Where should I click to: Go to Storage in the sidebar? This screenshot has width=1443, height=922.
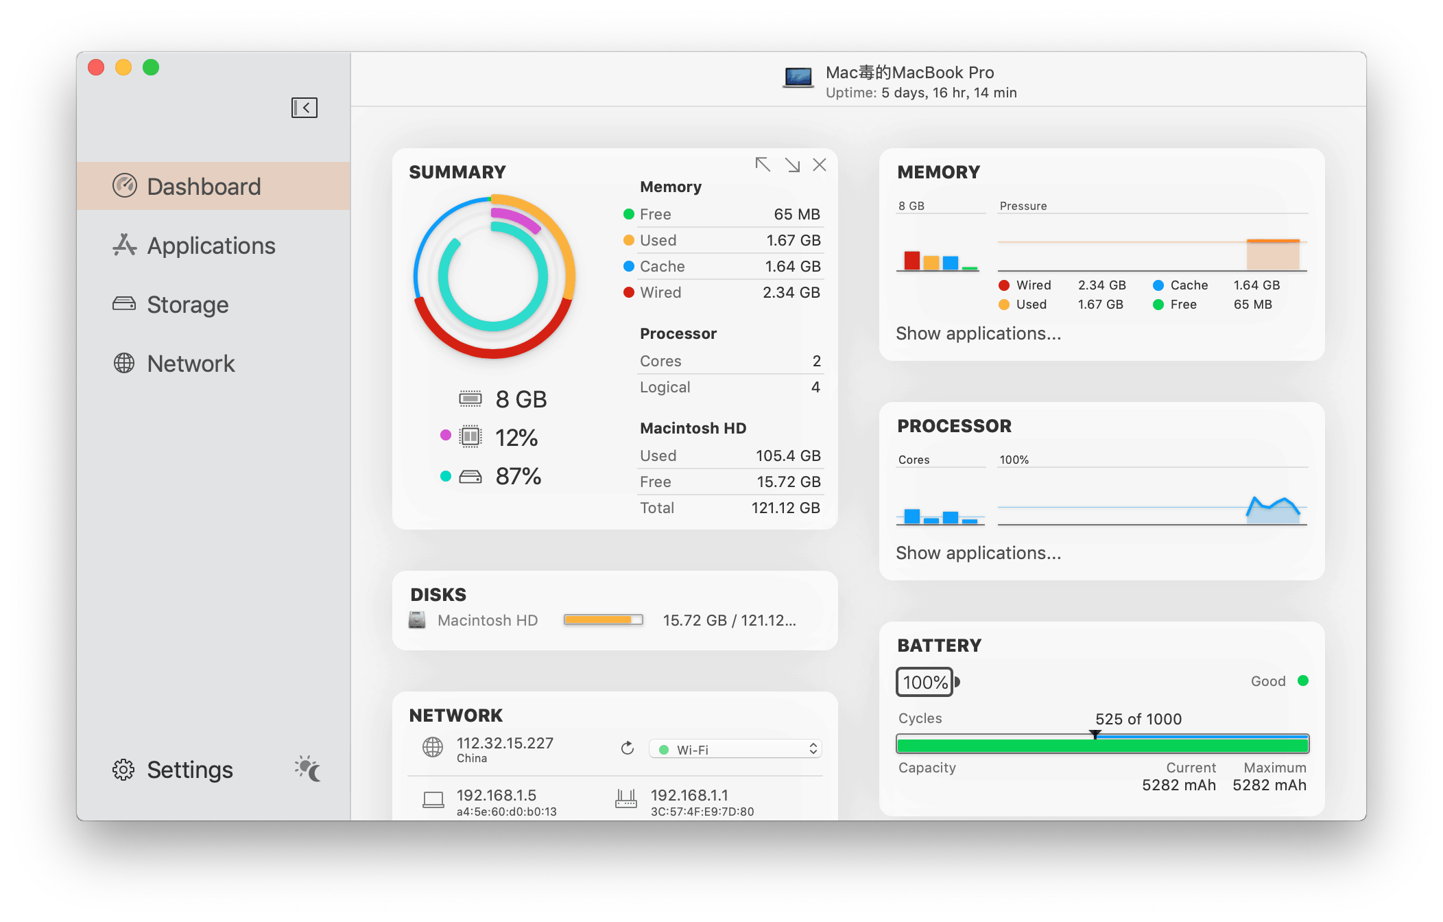tap(187, 305)
